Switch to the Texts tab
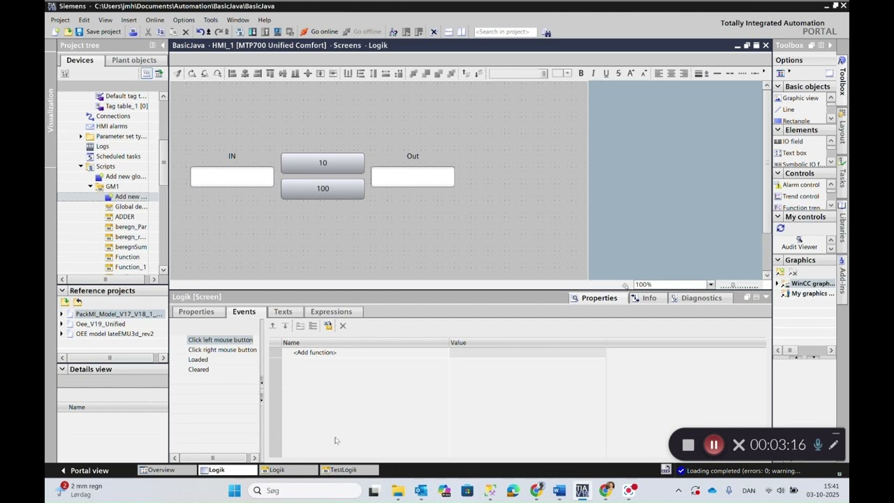 [x=283, y=312]
